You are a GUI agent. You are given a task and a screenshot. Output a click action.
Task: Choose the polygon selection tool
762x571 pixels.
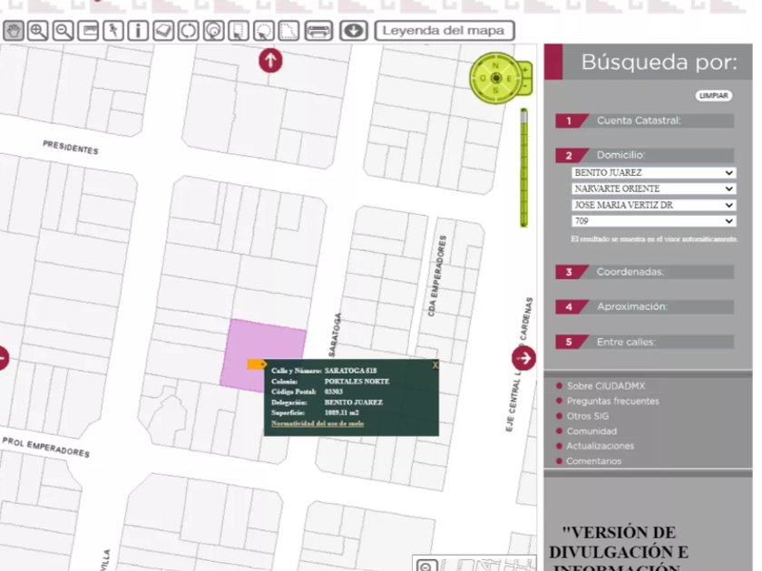[288, 31]
